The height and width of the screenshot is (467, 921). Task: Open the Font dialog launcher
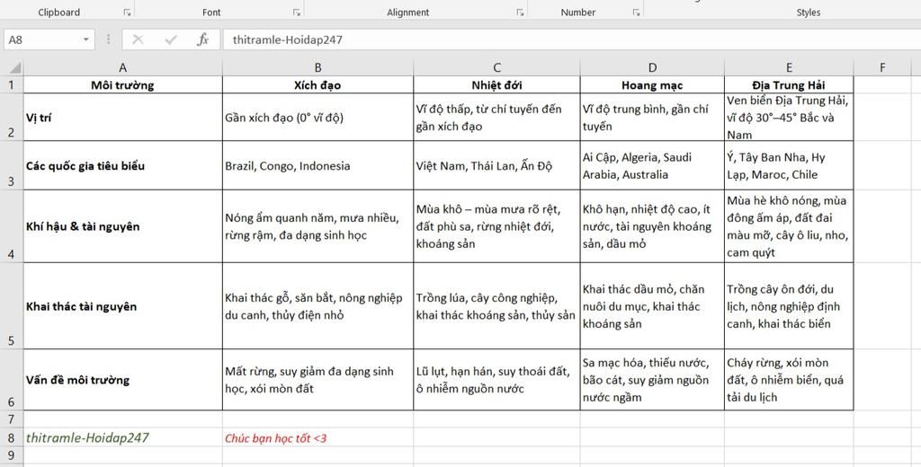297,13
